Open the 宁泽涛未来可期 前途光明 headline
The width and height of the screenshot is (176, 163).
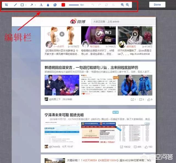(64, 115)
